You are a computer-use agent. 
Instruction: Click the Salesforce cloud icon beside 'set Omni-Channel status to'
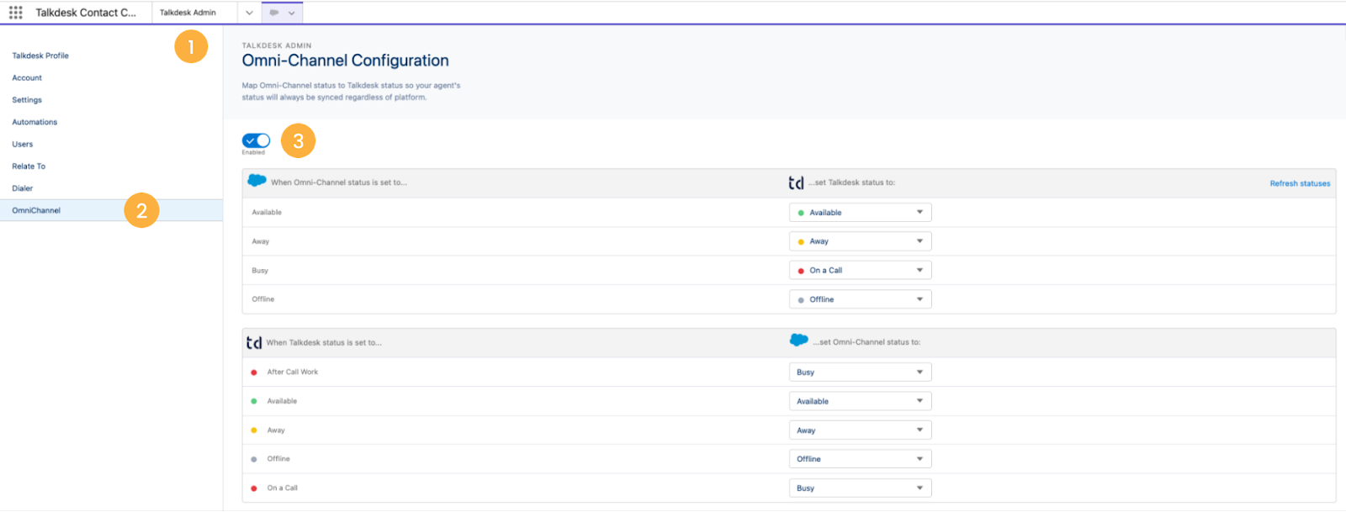pos(799,340)
